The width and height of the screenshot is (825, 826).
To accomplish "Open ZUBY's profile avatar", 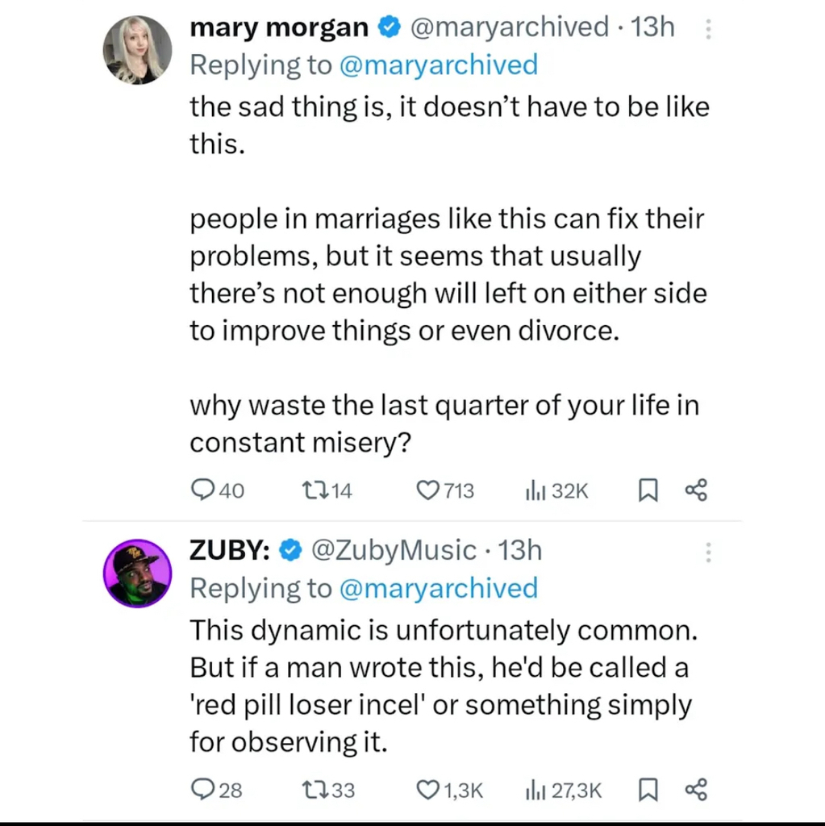I will click(137, 573).
